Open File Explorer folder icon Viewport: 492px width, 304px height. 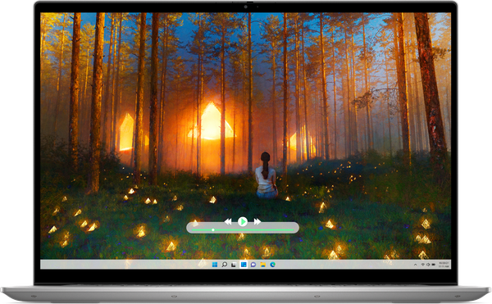click(x=263, y=265)
